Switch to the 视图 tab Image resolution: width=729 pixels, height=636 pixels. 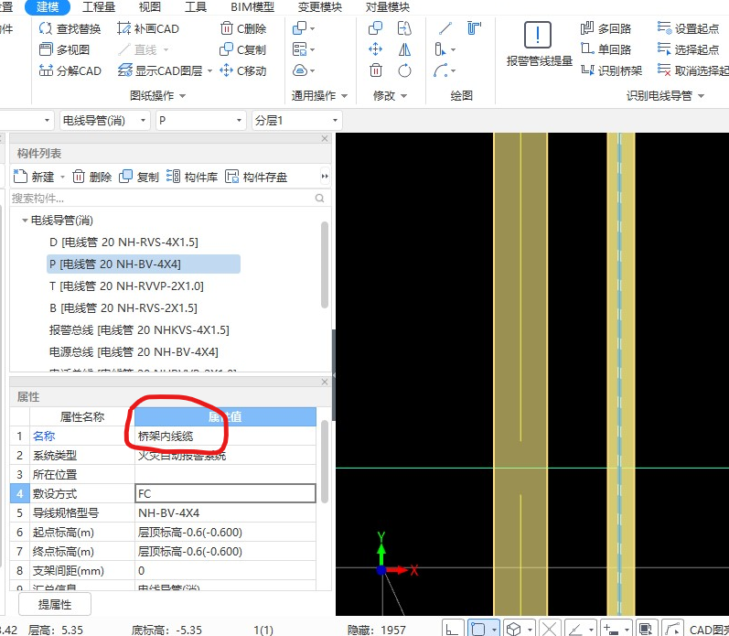[x=150, y=7]
